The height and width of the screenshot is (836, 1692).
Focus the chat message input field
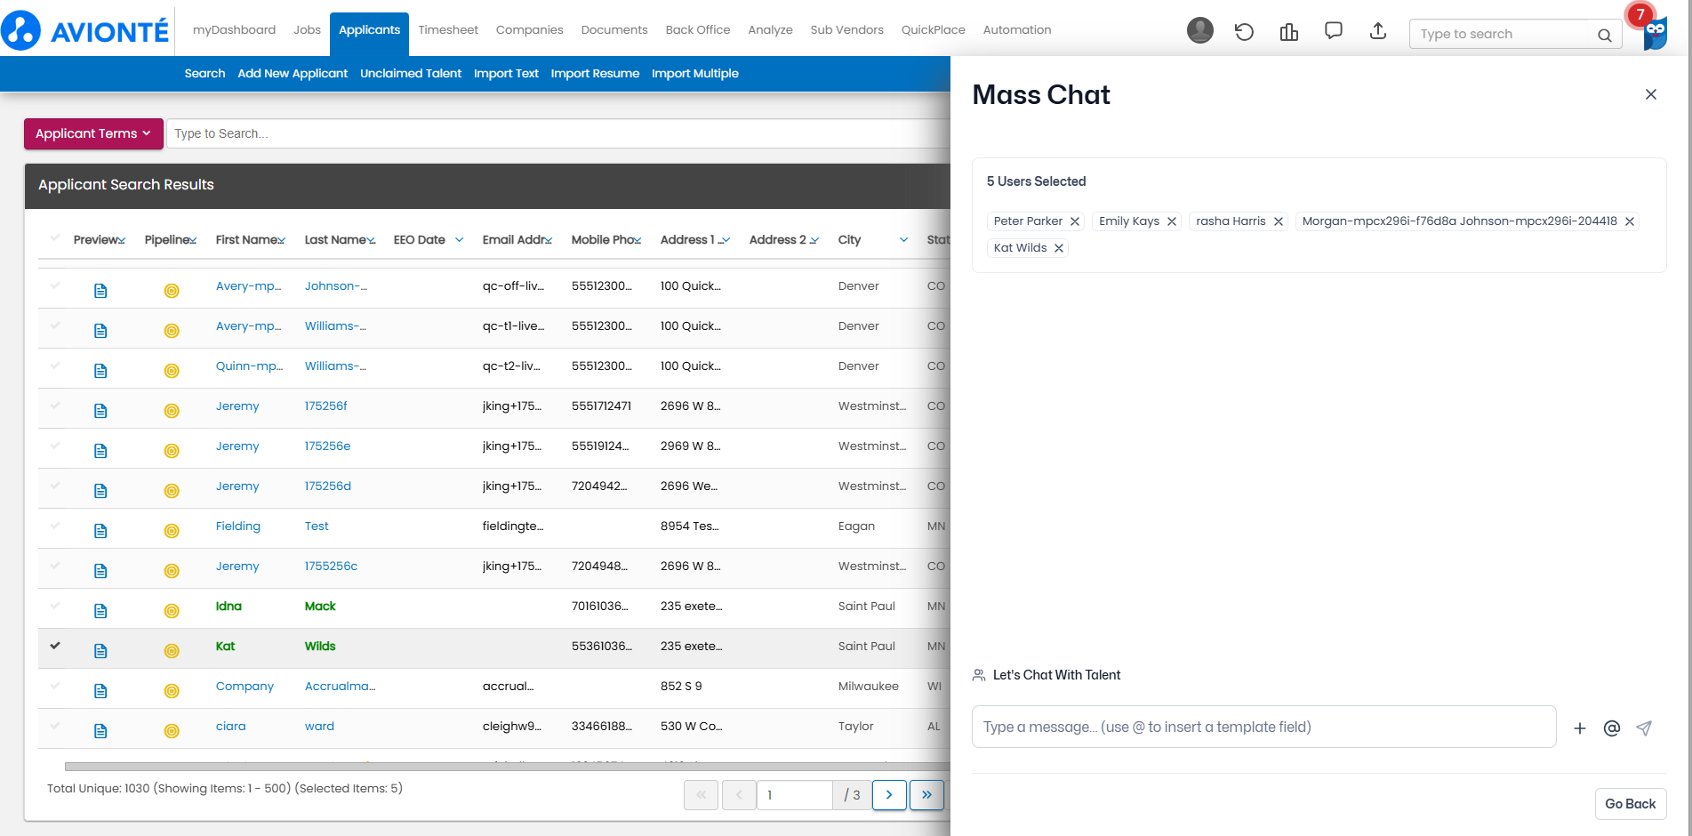coord(1263,727)
